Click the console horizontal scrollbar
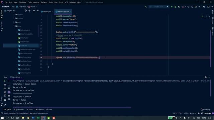This screenshot has height=120, width=214. (x=72, y=107)
